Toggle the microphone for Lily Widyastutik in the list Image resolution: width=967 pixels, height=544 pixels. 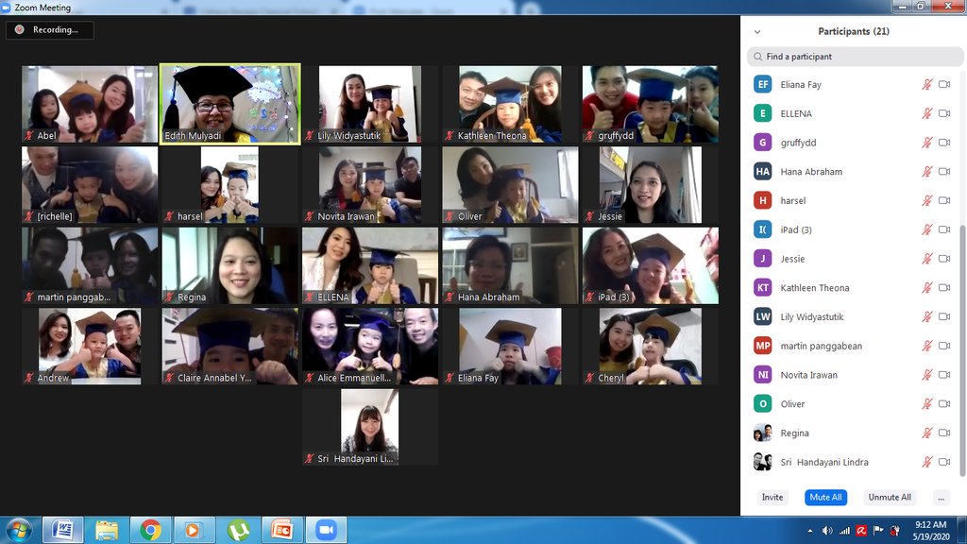926,317
